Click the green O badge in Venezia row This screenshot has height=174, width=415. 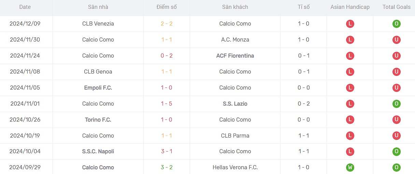[x=396, y=24]
